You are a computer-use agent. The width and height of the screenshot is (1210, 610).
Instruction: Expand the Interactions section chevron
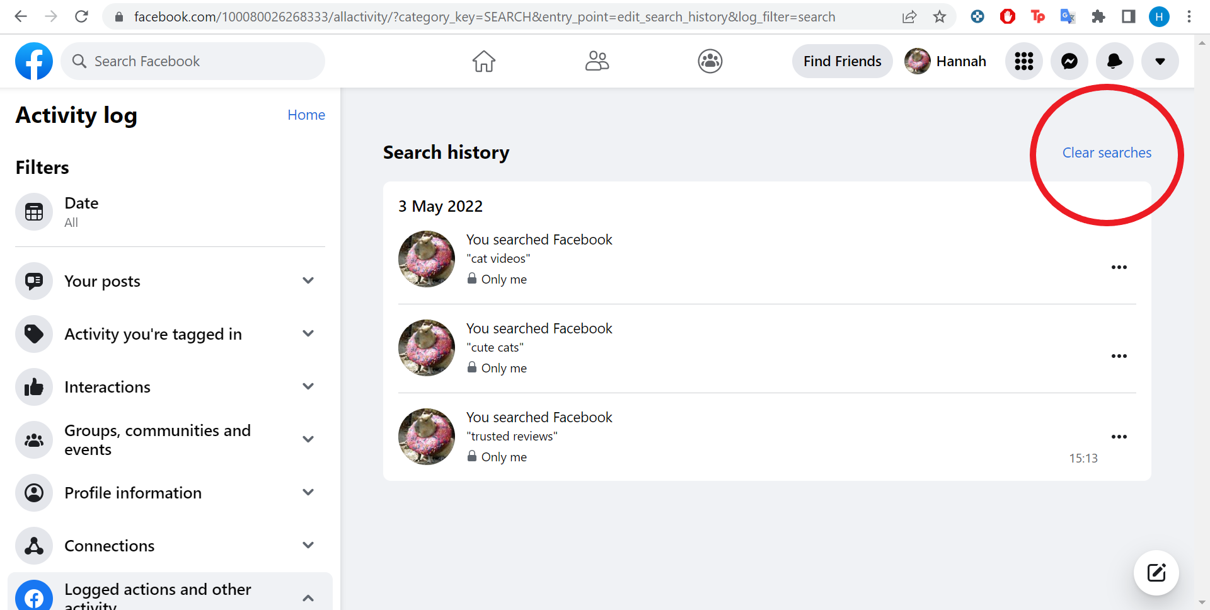308,386
